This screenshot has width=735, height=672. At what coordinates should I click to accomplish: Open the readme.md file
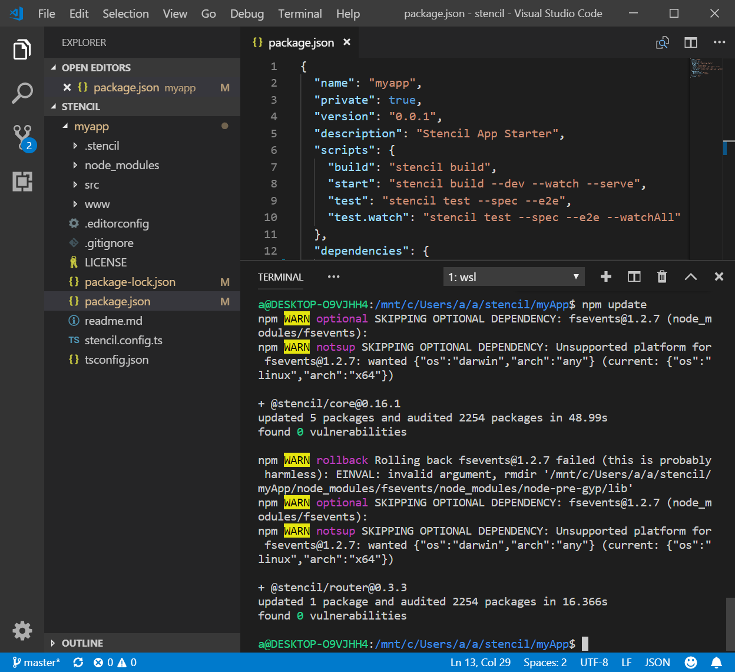142,321
